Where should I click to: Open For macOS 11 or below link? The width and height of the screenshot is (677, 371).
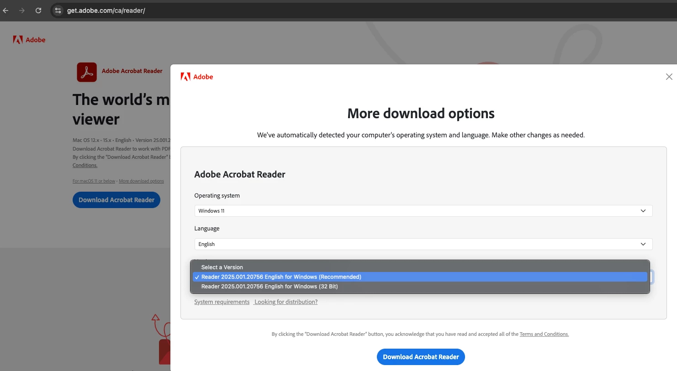coord(94,181)
